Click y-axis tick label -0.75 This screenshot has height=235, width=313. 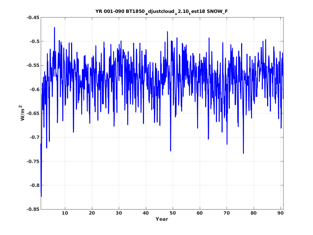[x=33, y=161]
